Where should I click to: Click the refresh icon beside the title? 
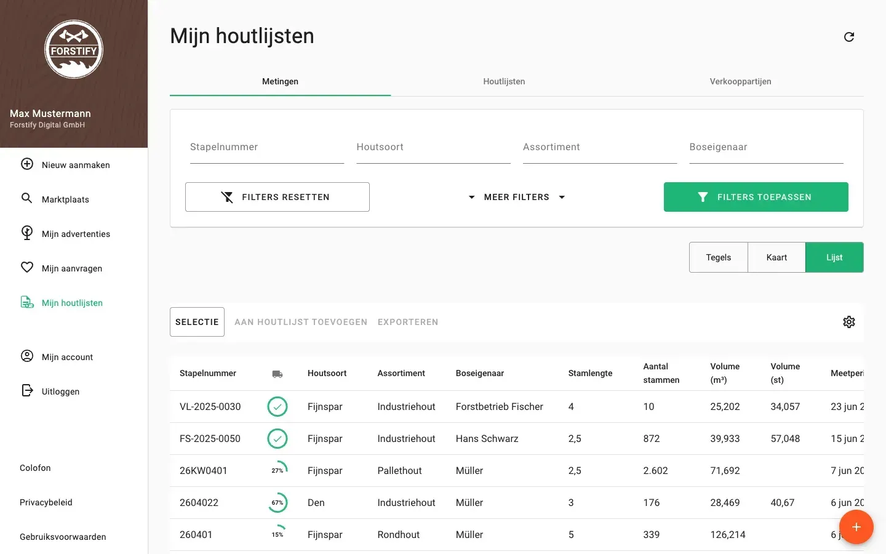point(849,37)
